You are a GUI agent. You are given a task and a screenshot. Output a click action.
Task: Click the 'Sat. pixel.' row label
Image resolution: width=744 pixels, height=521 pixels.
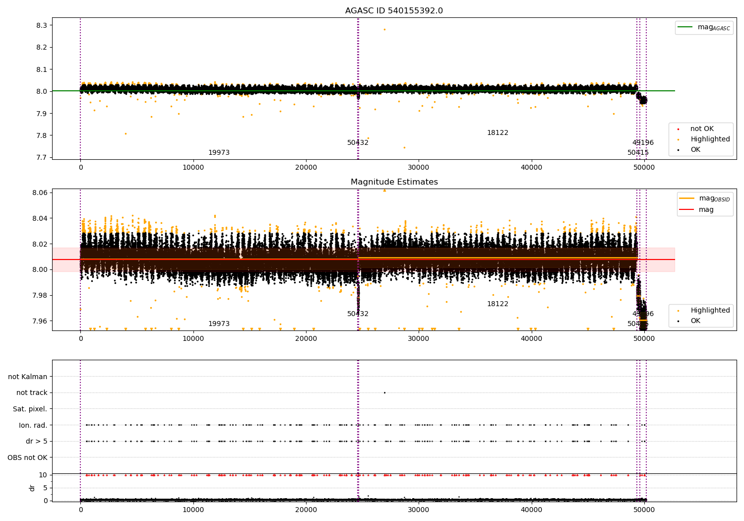pyautogui.click(x=30, y=409)
